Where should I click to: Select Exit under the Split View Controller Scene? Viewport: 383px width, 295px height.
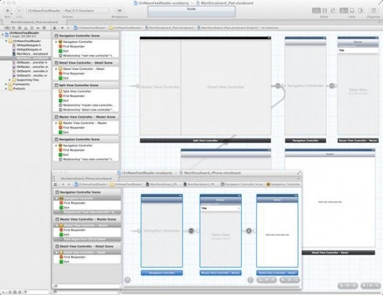coord(64,101)
